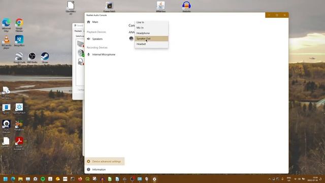The height and width of the screenshot is (183, 325).
Task: Click the Configure button in Sound window
Action: [81, 90]
